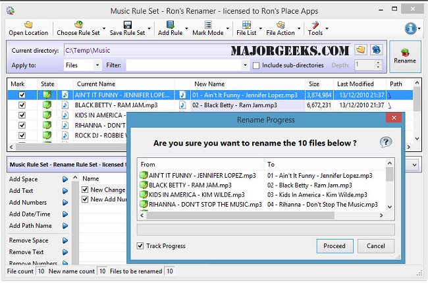Click the Mark Mode list icon
Screen dimensions: 428x283
(x=208, y=25)
